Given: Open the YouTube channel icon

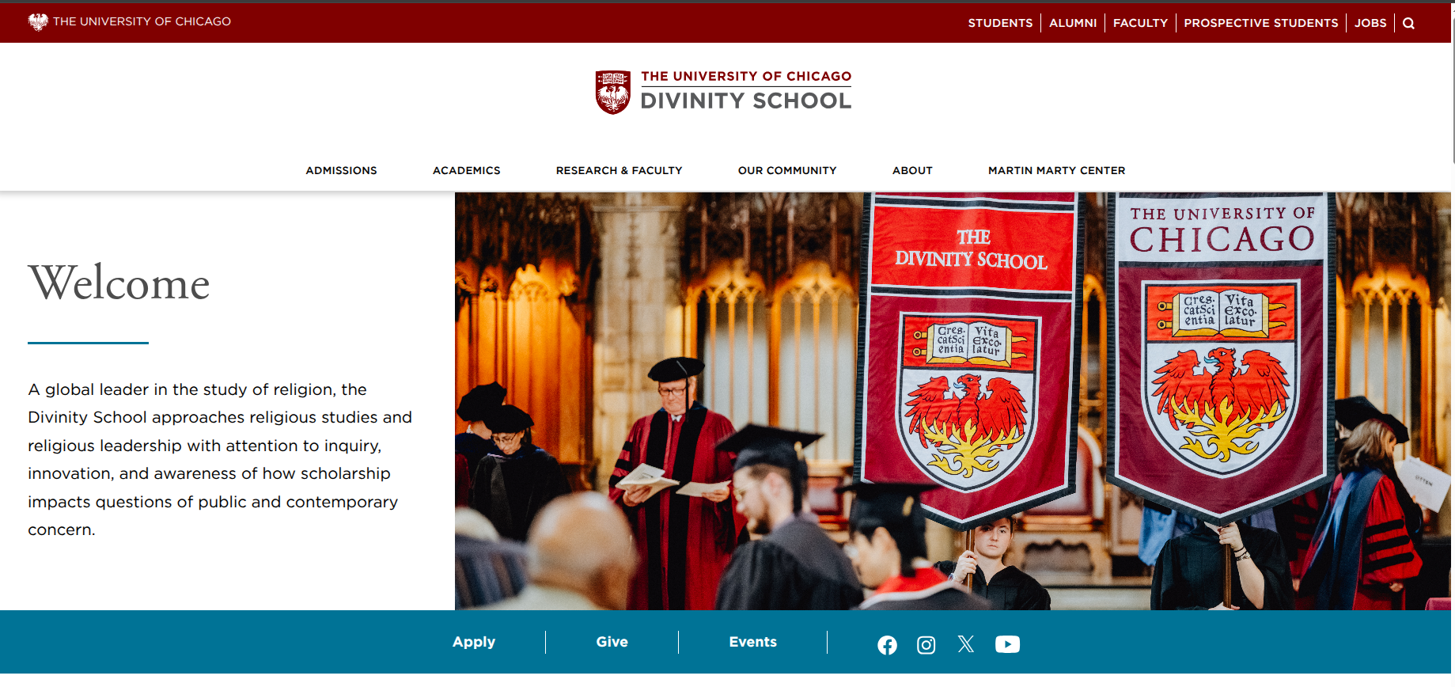Looking at the screenshot, I should click(1007, 644).
